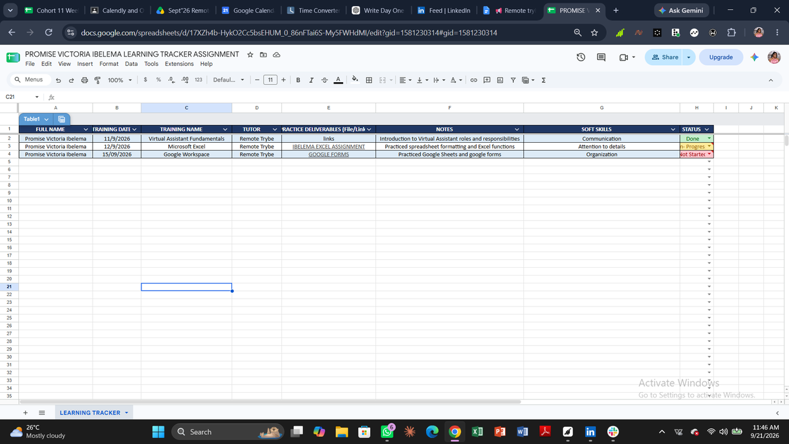The height and width of the screenshot is (444, 789).
Task: Decrease font size with minus button
Action: pos(256,80)
